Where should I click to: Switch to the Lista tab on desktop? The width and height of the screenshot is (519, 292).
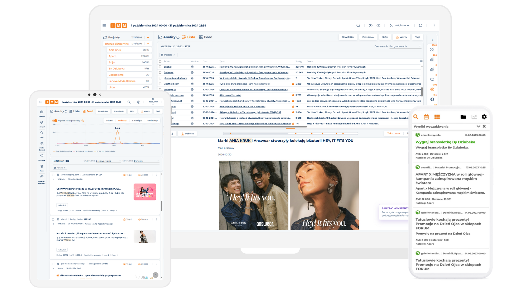point(188,37)
